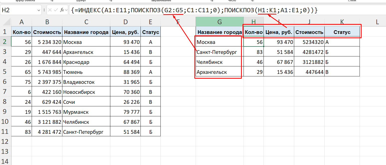Select column C header
Viewport: 386px width, 165px height.
point(86,22)
